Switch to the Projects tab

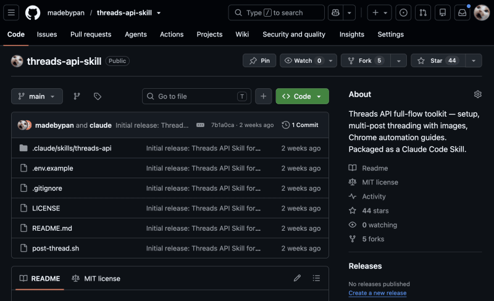(x=209, y=35)
